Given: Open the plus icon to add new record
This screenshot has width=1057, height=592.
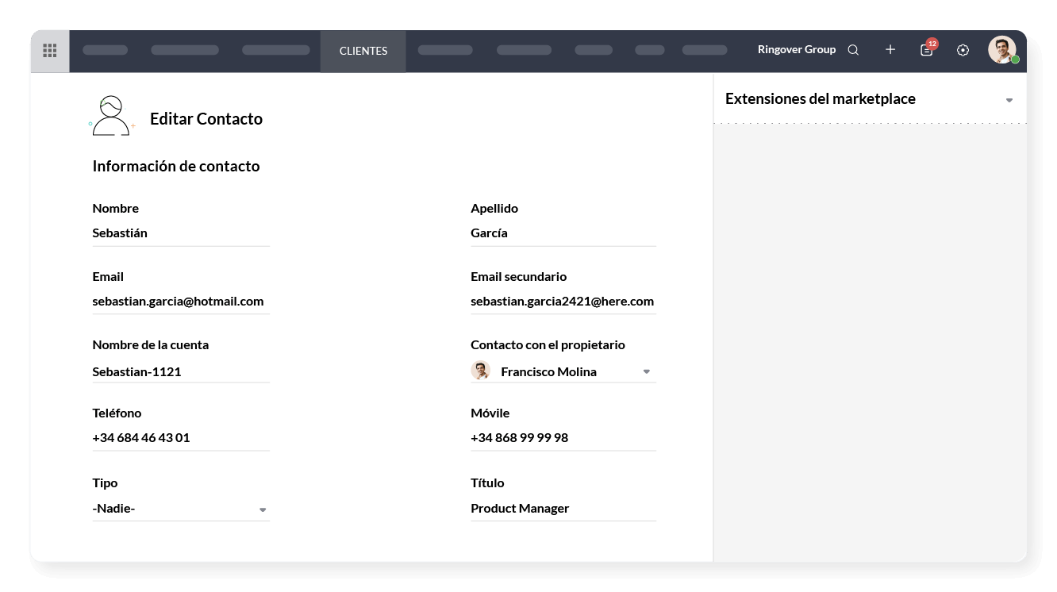Looking at the screenshot, I should 890,49.
